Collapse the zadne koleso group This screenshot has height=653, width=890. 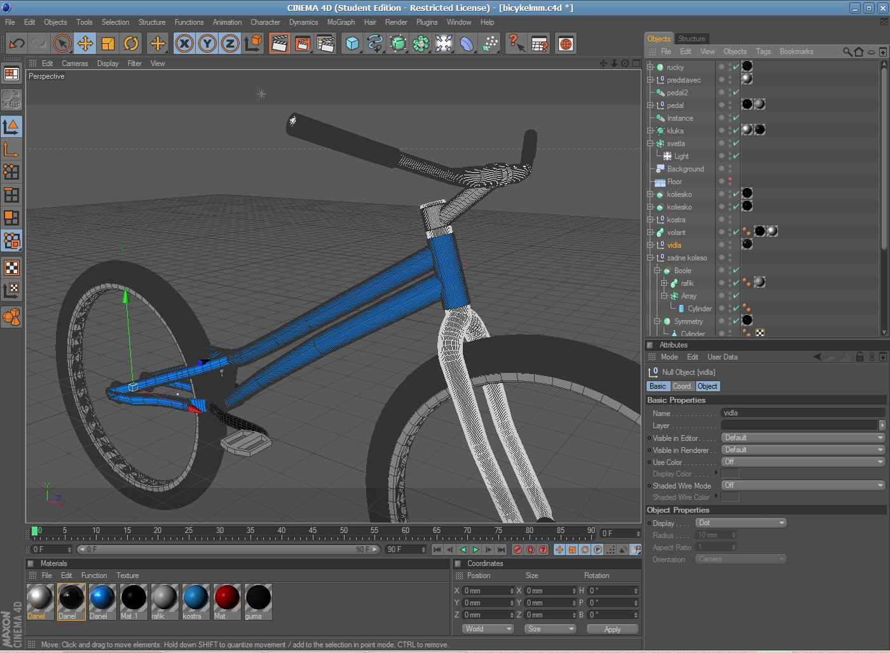650,258
